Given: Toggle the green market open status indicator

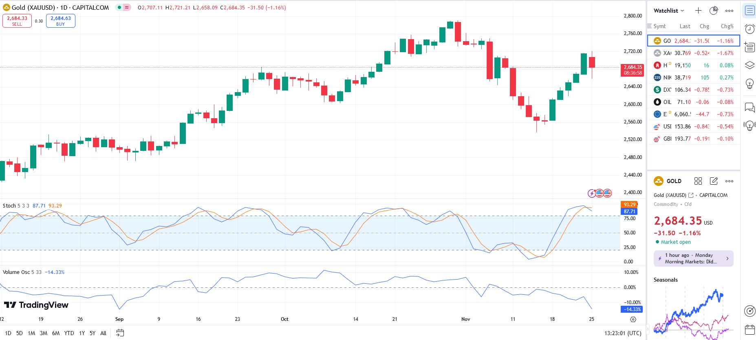Looking at the screenshot, I should pos(119,7).
